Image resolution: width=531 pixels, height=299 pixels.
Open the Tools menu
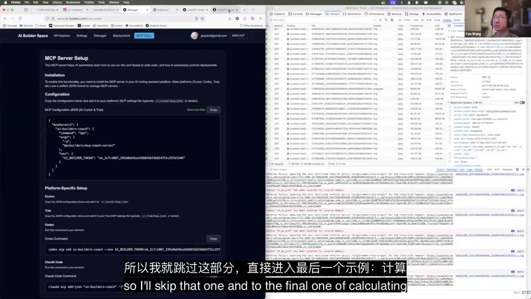point(101,2)
